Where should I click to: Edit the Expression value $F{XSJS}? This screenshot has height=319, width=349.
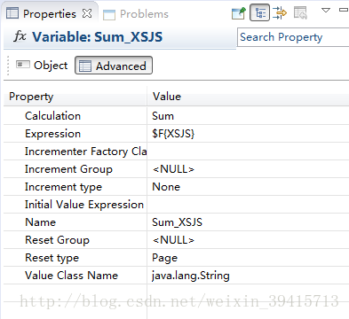(173, 134)
